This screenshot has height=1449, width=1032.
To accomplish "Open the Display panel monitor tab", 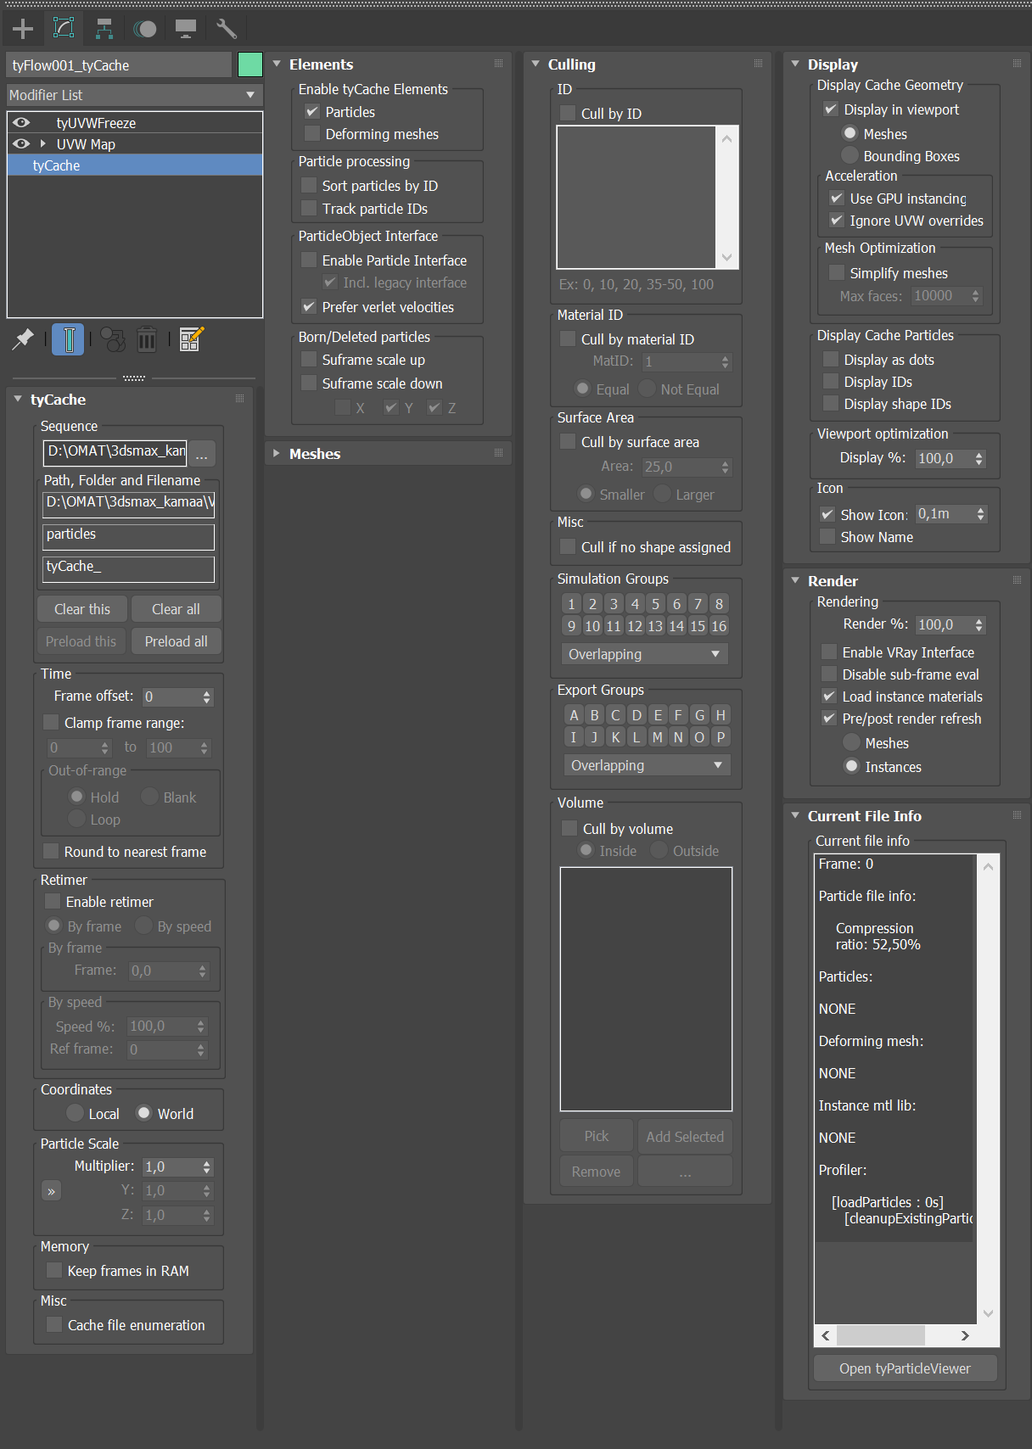I will tap(186, 29).
